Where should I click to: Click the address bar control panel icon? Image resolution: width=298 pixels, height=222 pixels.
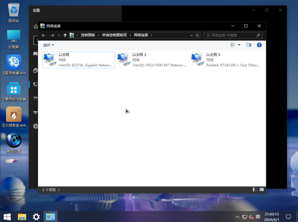click(72, 35)
